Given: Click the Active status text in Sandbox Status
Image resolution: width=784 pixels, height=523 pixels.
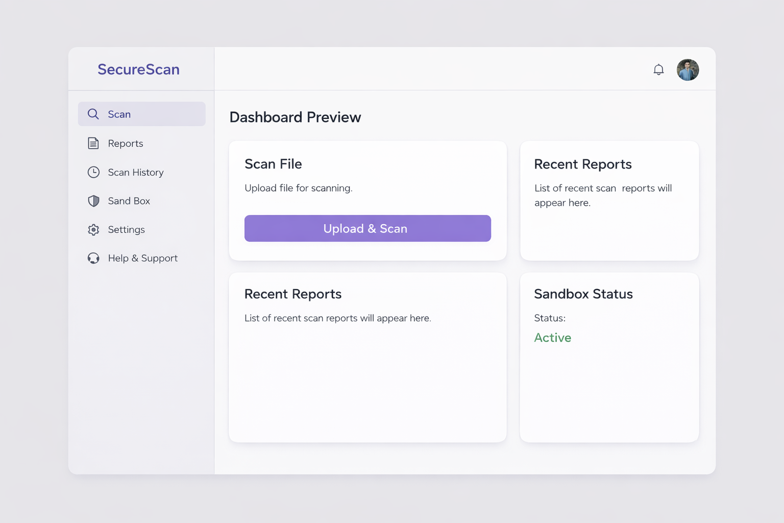Looking at the screenshot, I should click(x=552, y=338).
